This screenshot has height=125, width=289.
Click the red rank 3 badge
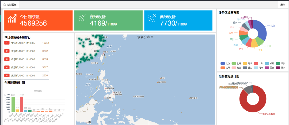coord(7,59)
